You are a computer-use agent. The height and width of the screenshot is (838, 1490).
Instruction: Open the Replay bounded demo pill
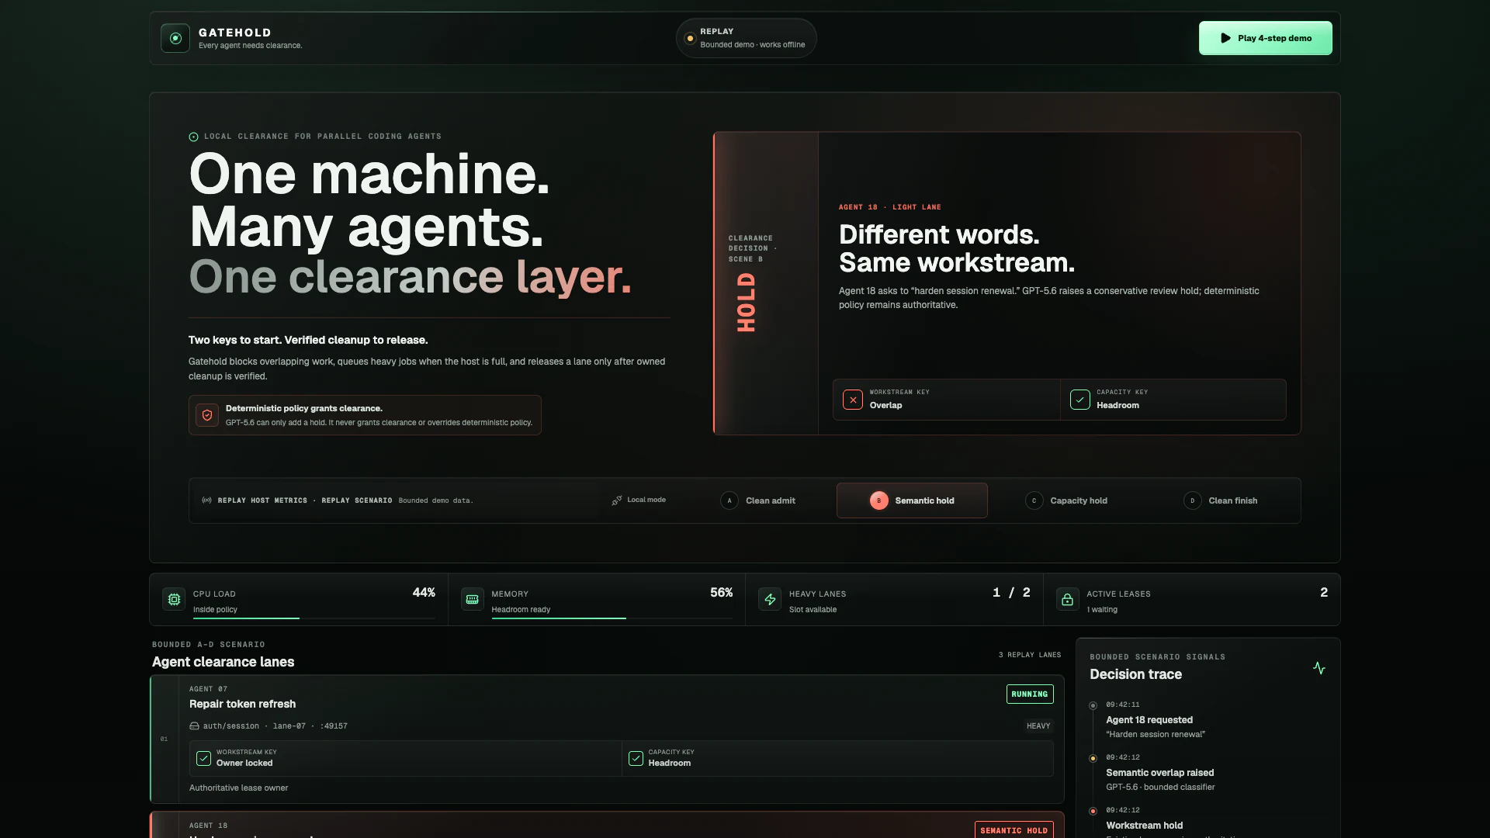point(746,38)
